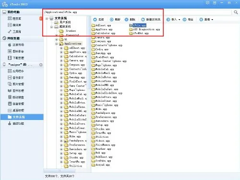
Task: Click the feedback icon in title bar
Action: (207, 3)
